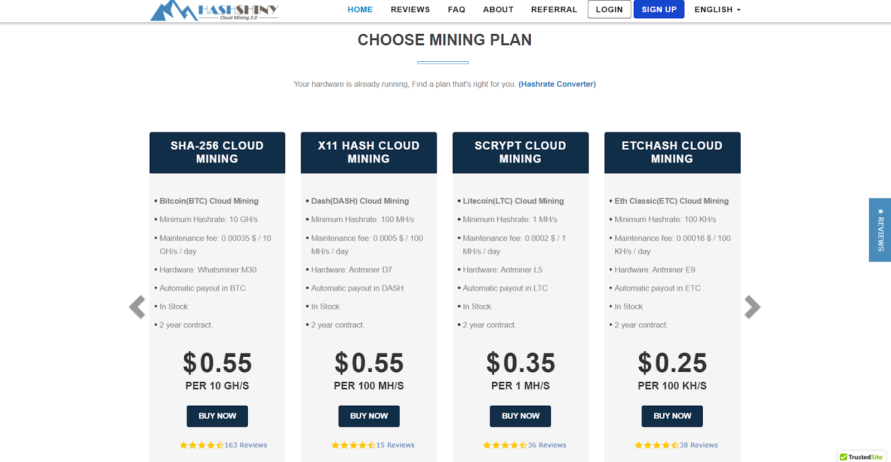The height and width of the screenshot is (462, 891).
Task: Open the 163 Reviews link
Action: pos(246,445)
